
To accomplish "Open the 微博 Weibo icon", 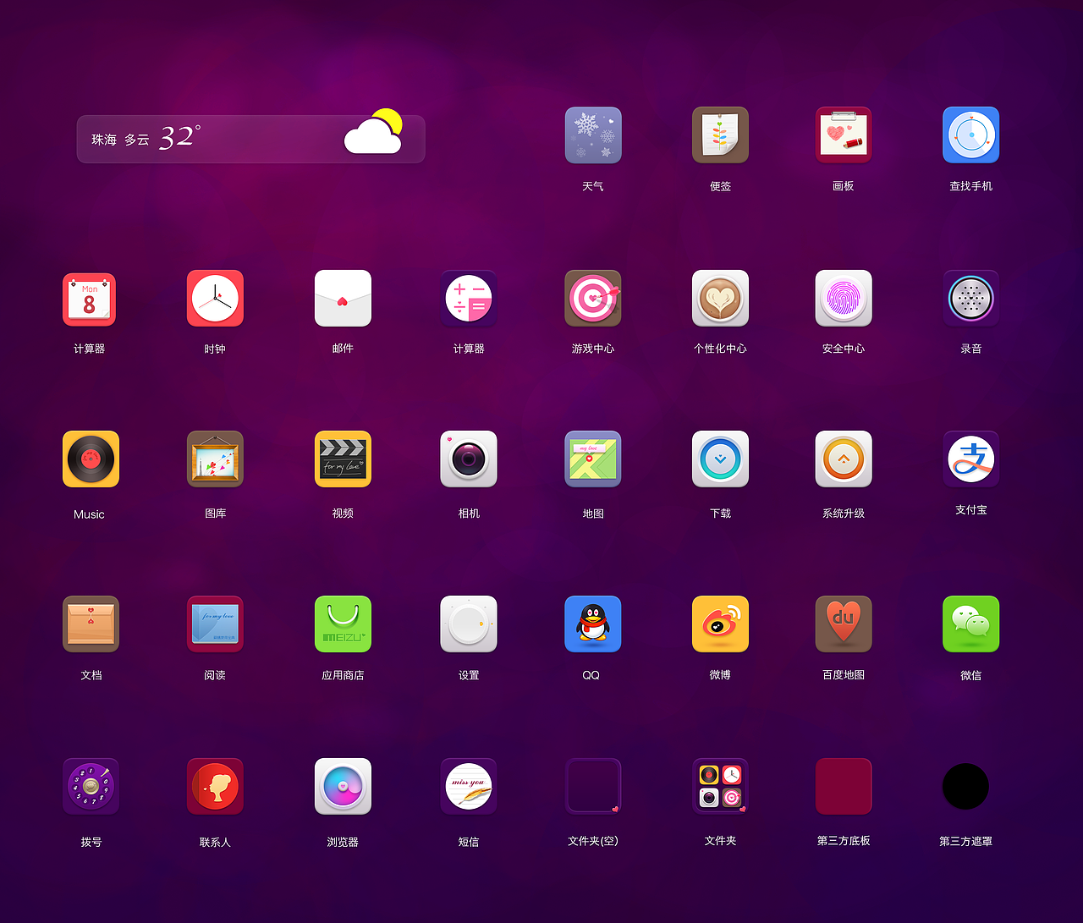I will tap(720, 624).
